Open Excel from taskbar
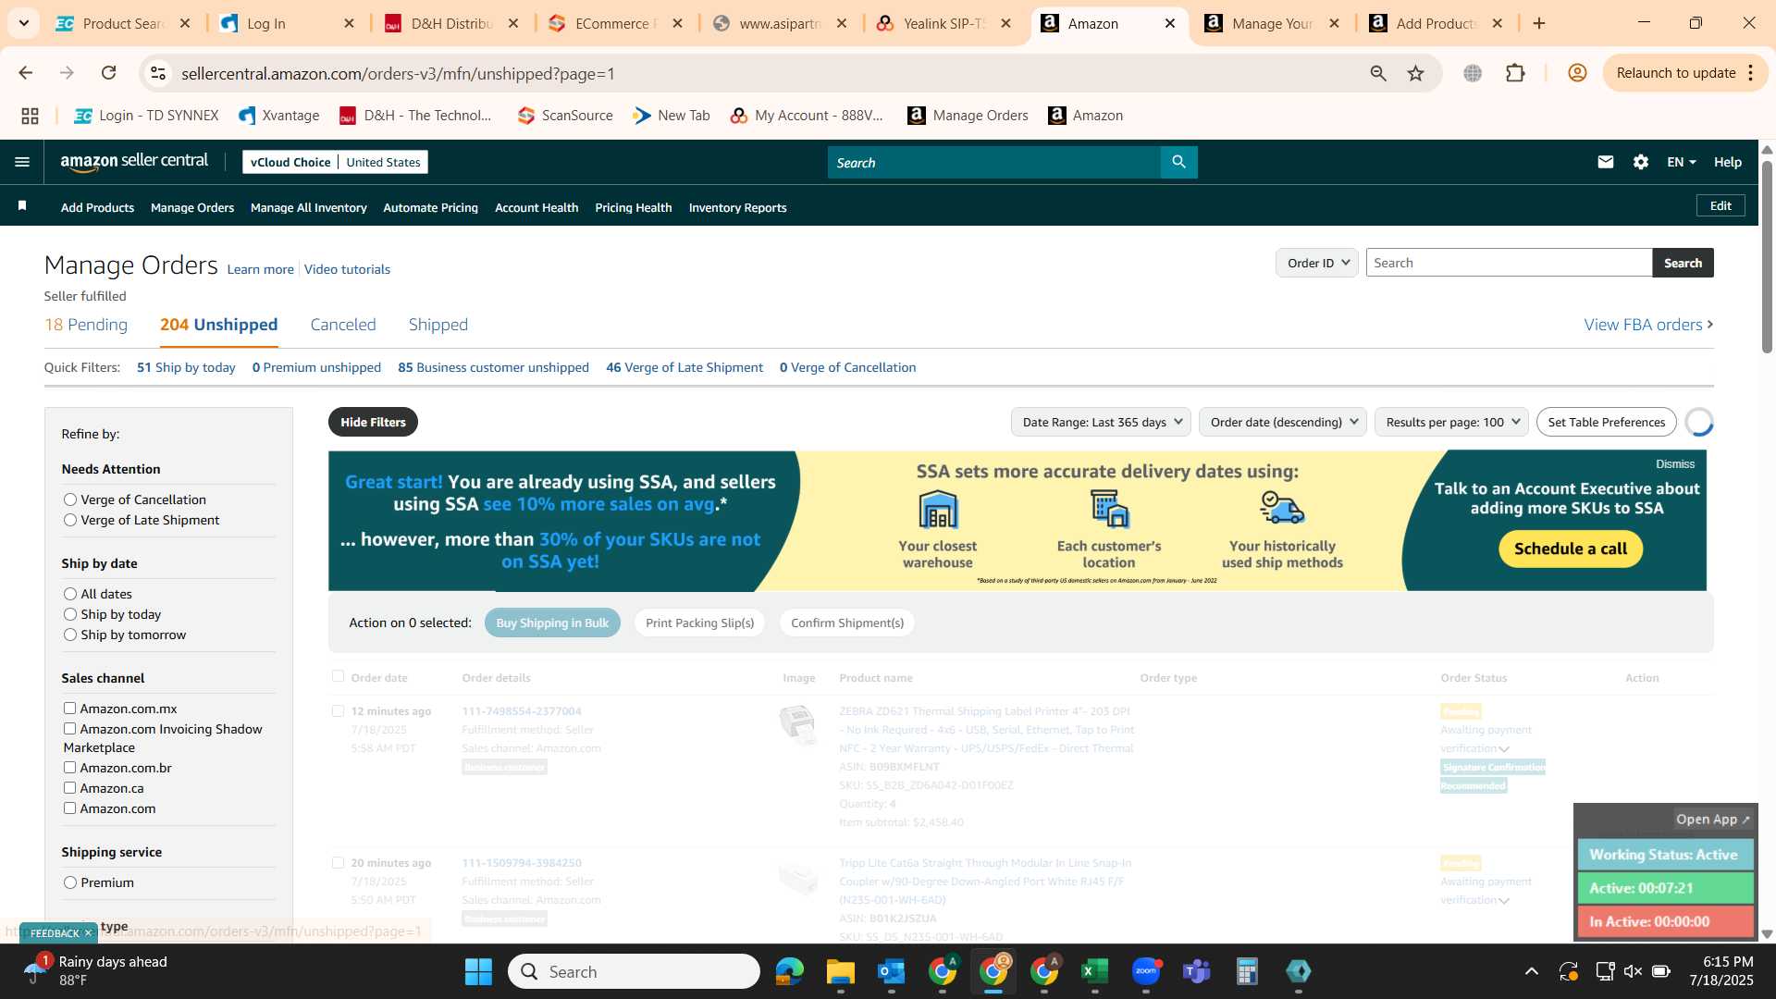The height and width of the screenshot is (999, 1776). 1094,971
